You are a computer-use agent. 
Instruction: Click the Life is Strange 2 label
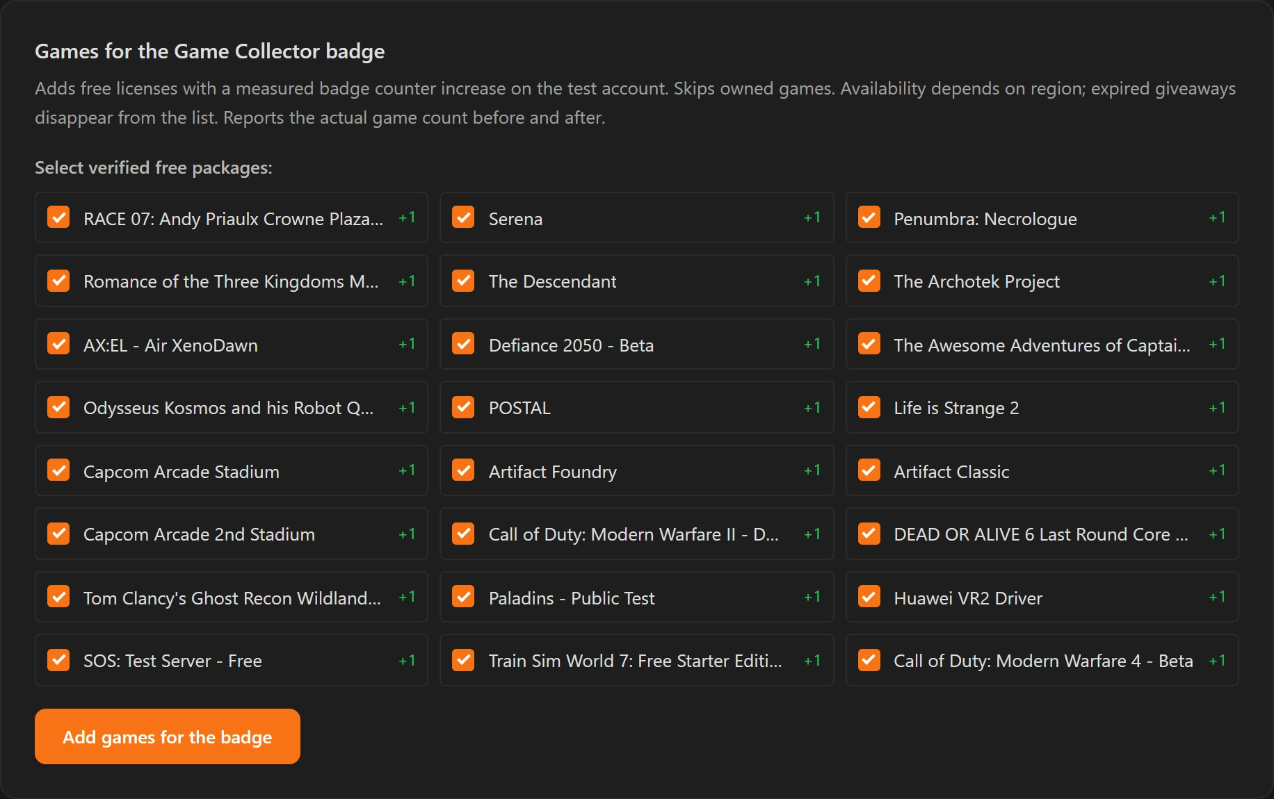point(956,408)
